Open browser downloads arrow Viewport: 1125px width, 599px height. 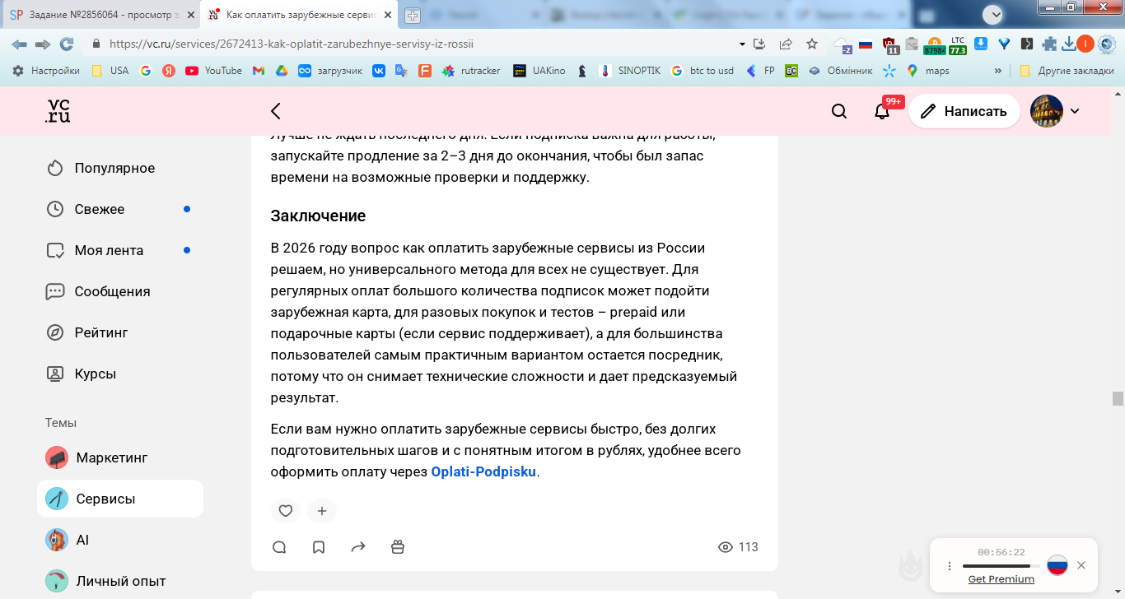[x=1069, y=44]
